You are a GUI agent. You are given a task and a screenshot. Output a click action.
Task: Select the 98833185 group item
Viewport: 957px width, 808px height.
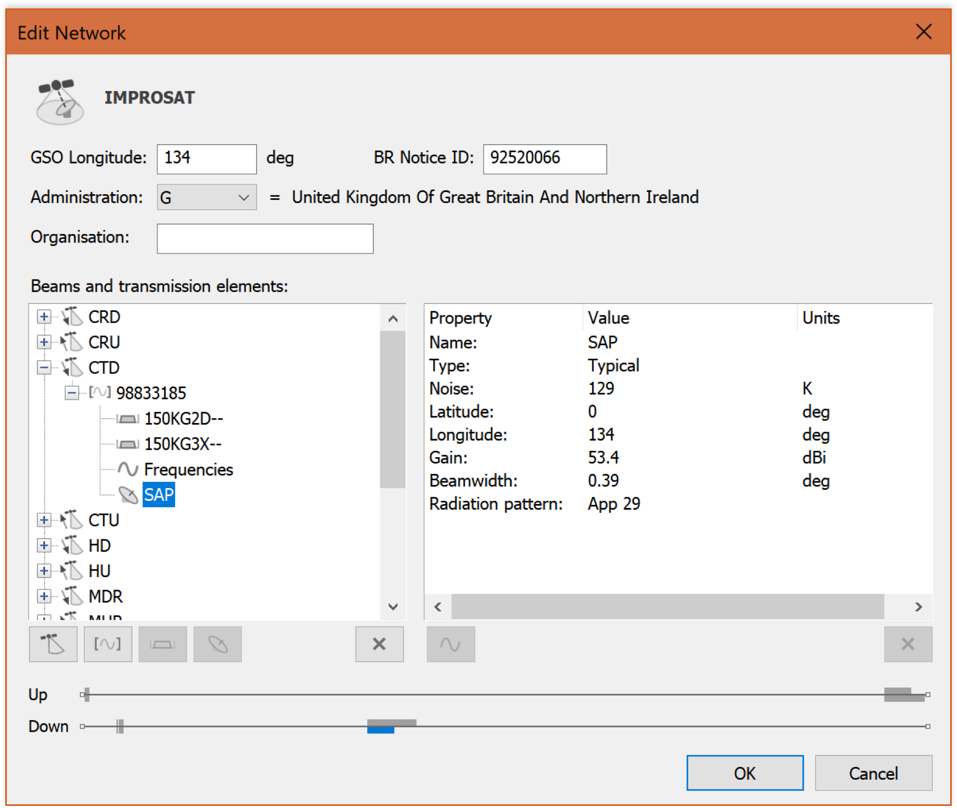pyautogui.click(x=151, y=393)
